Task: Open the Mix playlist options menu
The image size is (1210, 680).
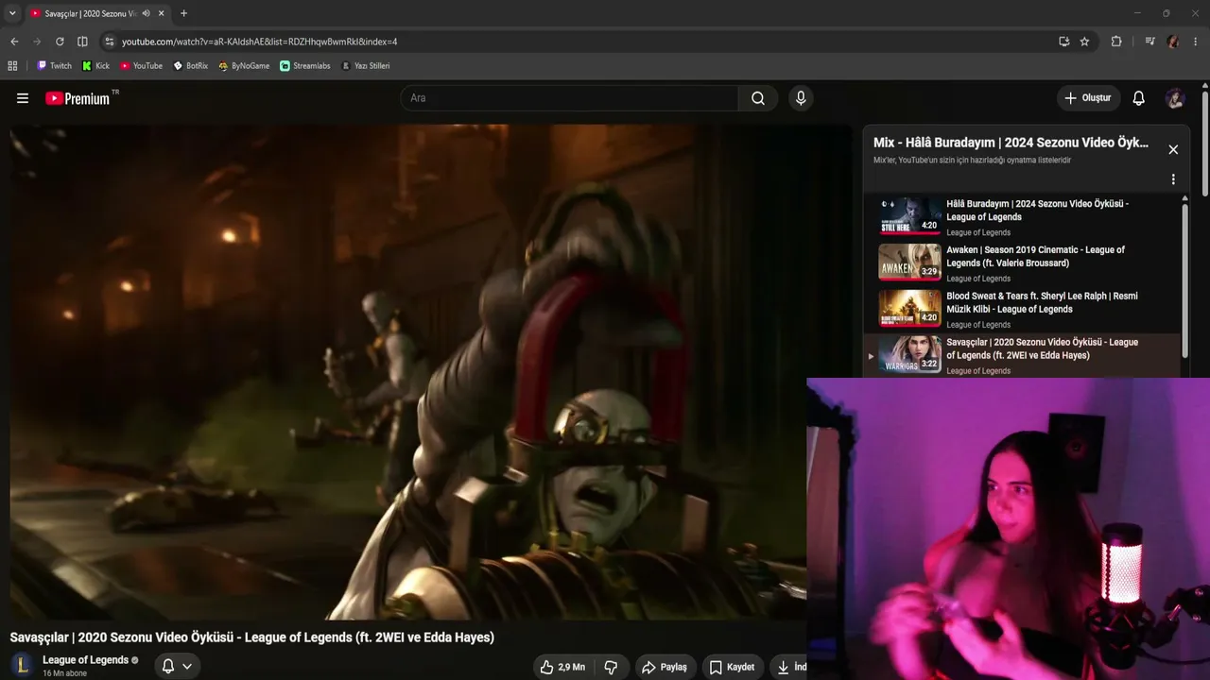Action: tap(1173, 179)
